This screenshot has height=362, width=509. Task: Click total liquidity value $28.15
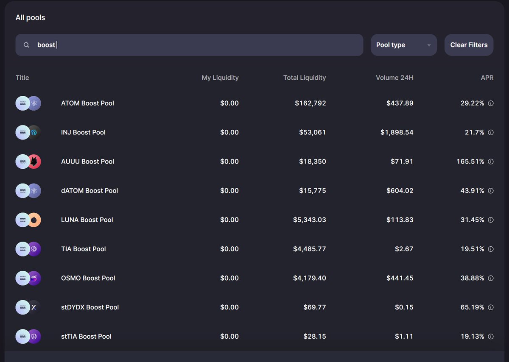click(315, 337)
